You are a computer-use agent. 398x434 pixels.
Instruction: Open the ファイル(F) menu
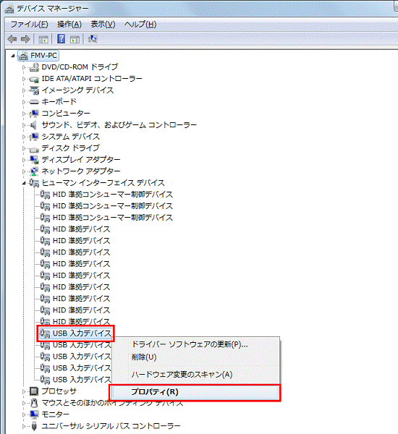point(30,25)
